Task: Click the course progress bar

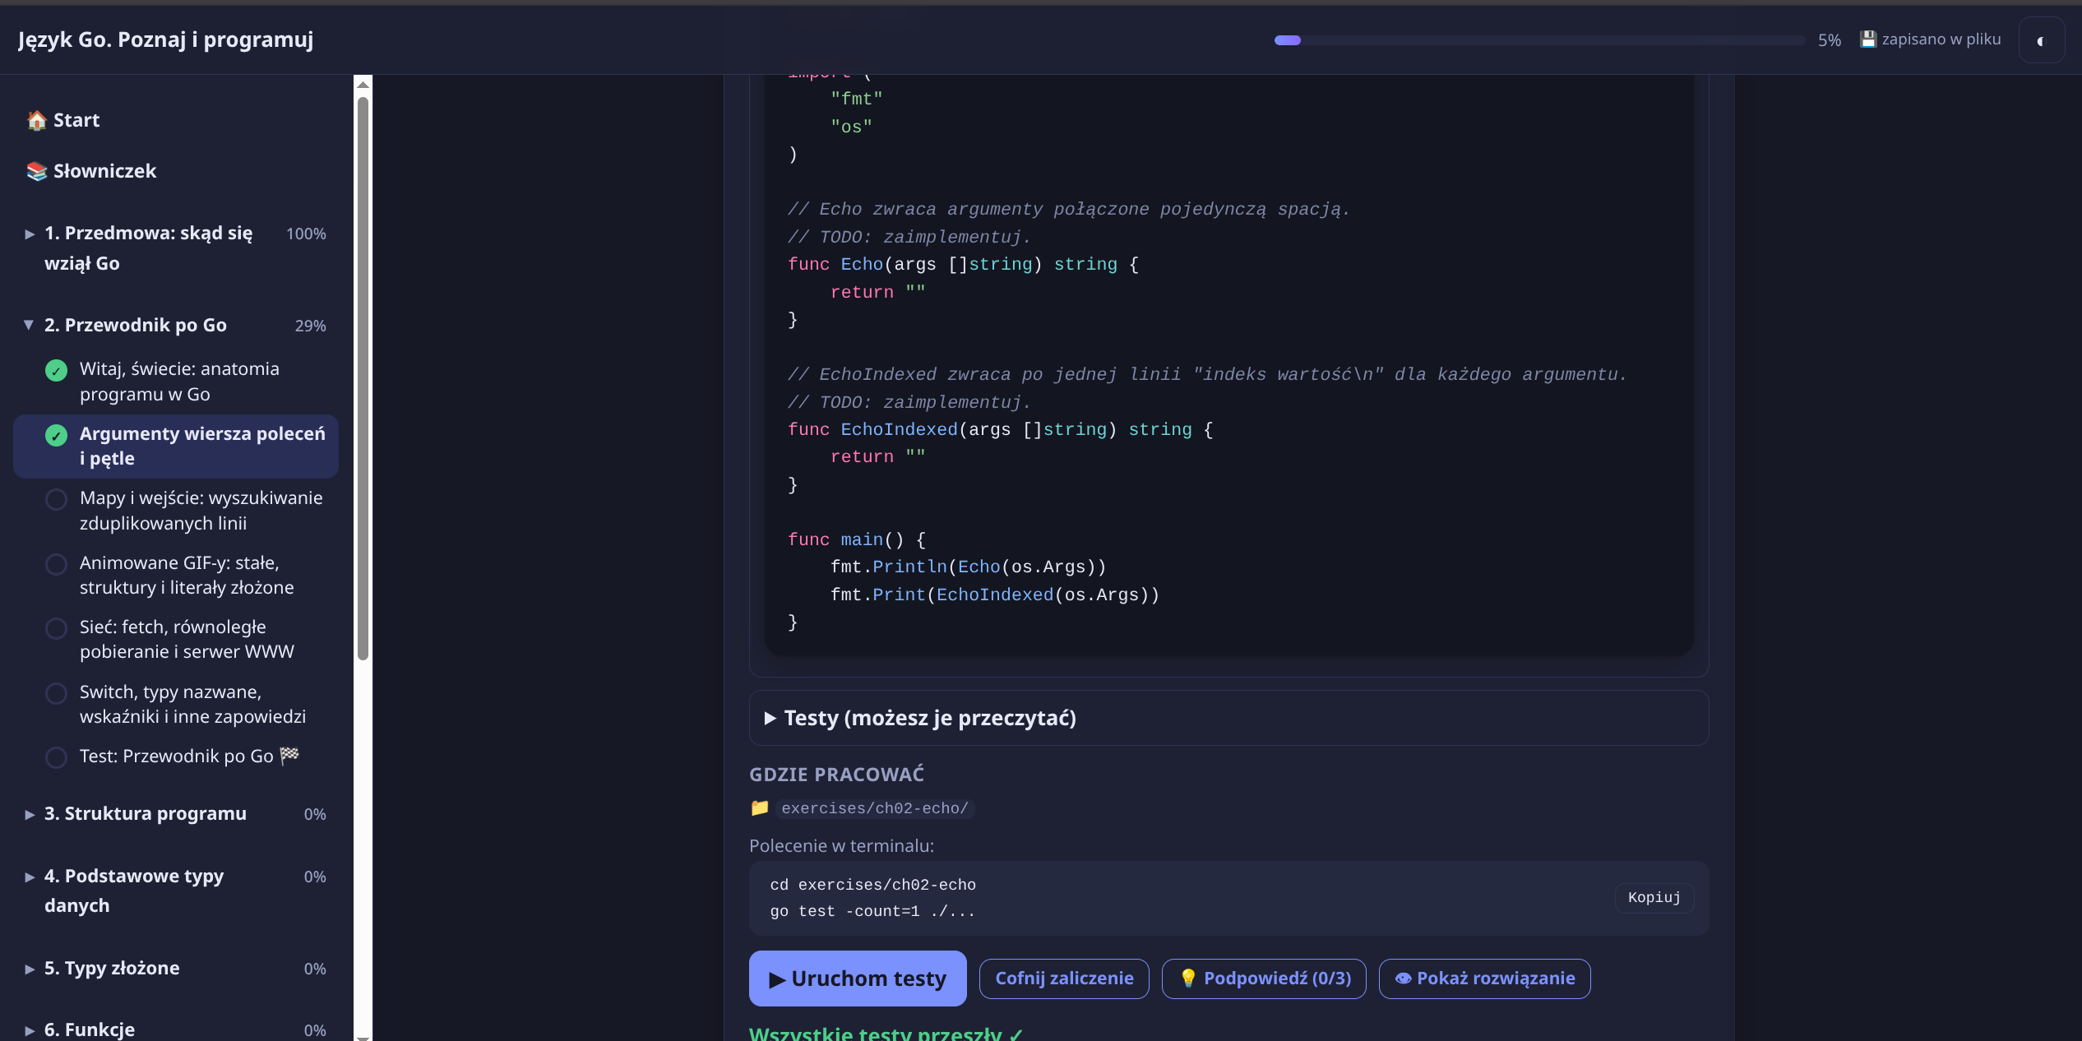Action: [1539, 40]
